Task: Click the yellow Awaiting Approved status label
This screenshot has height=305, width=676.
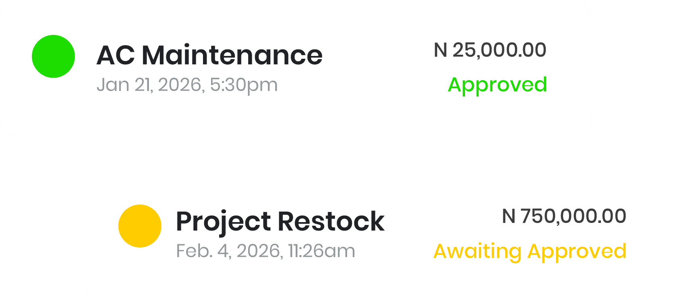Action: 529,251
